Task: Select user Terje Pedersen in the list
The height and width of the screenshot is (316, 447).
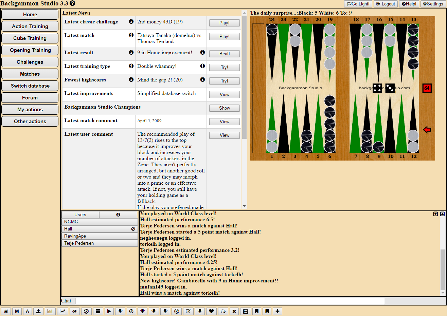Action: pyautogui.click(x=100, y=243)
